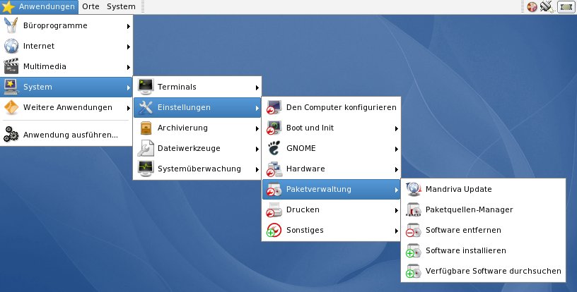
Task: Expand GNOME submenu arrow
Action: 396,149
